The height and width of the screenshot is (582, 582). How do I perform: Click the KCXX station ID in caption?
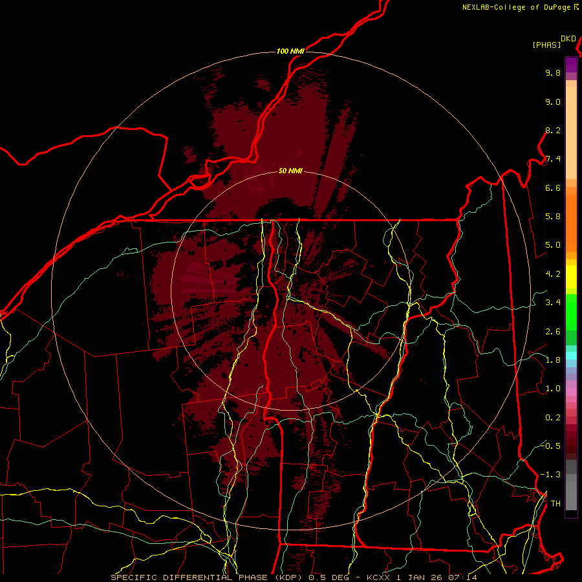pyautogui.click(x=380, y=577)
